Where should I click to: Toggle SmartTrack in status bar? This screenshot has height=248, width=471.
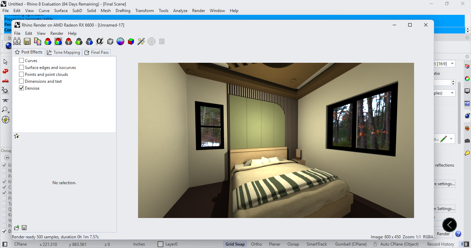click(x=317, y=244)
